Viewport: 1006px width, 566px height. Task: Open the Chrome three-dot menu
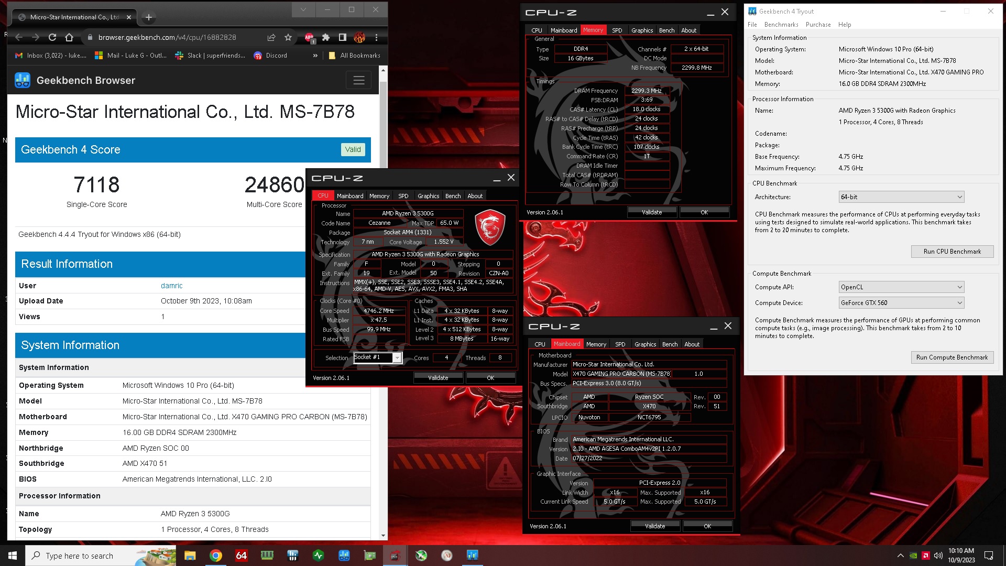coord(376,37)
